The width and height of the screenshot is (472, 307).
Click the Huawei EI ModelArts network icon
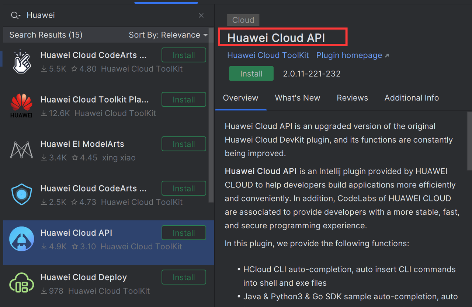point(21,150)
